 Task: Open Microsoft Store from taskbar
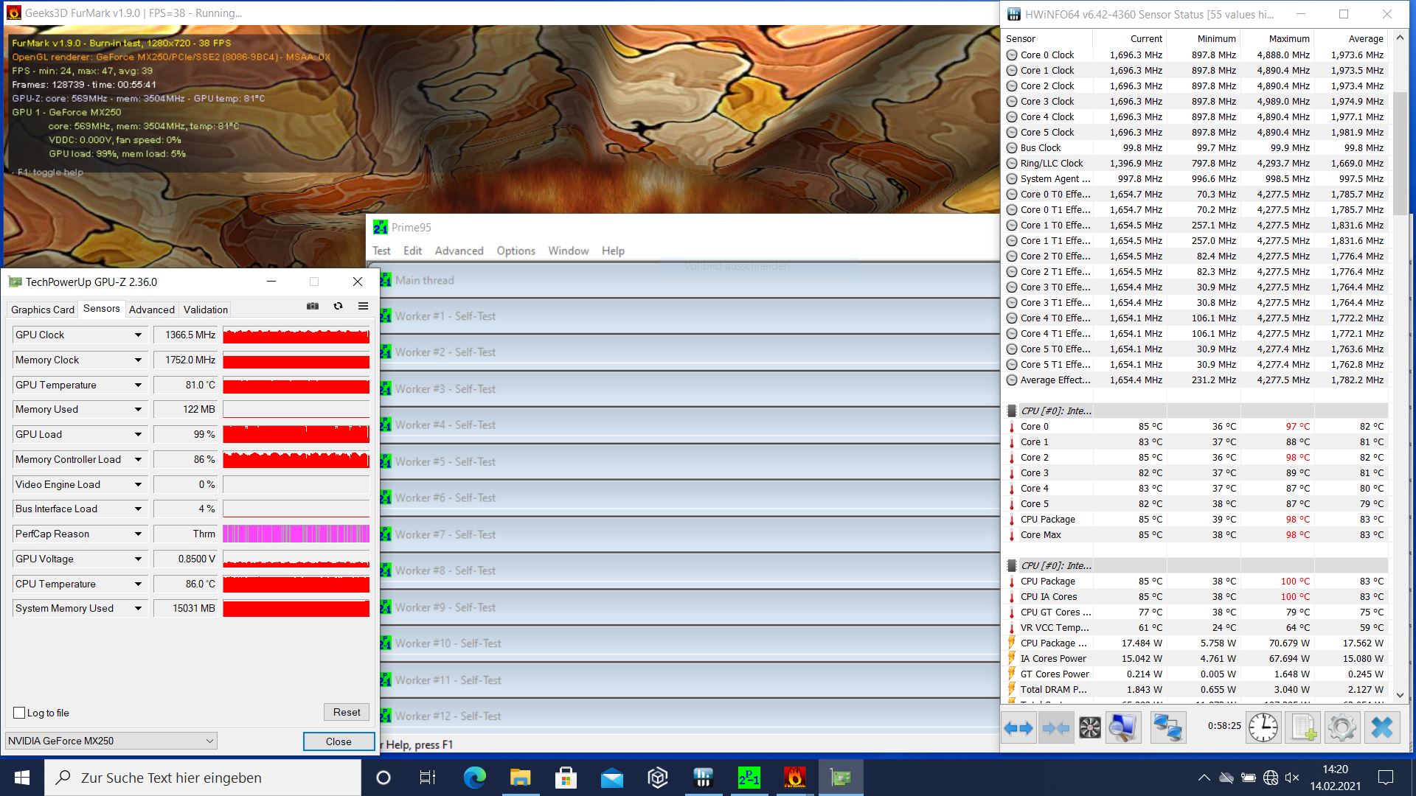(x=566, y=778)
